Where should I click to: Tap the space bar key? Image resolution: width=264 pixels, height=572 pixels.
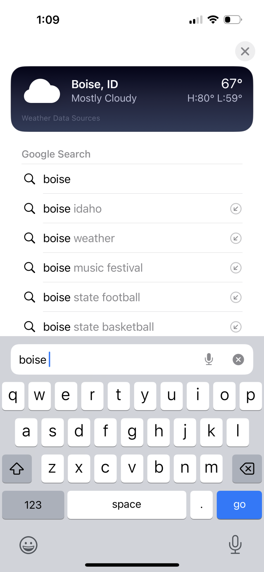127,505
